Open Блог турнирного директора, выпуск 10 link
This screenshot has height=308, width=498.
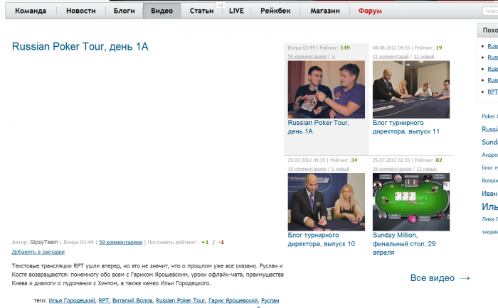(321, 240)
